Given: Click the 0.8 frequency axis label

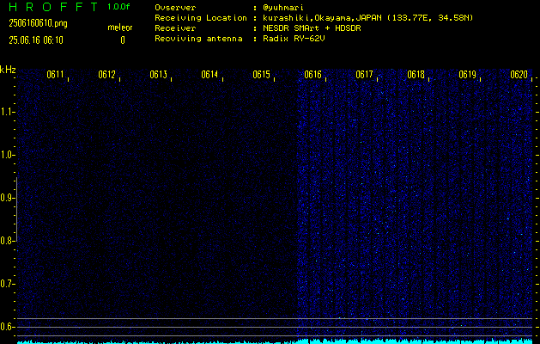Looking at the screenshot, I should 7,241.
